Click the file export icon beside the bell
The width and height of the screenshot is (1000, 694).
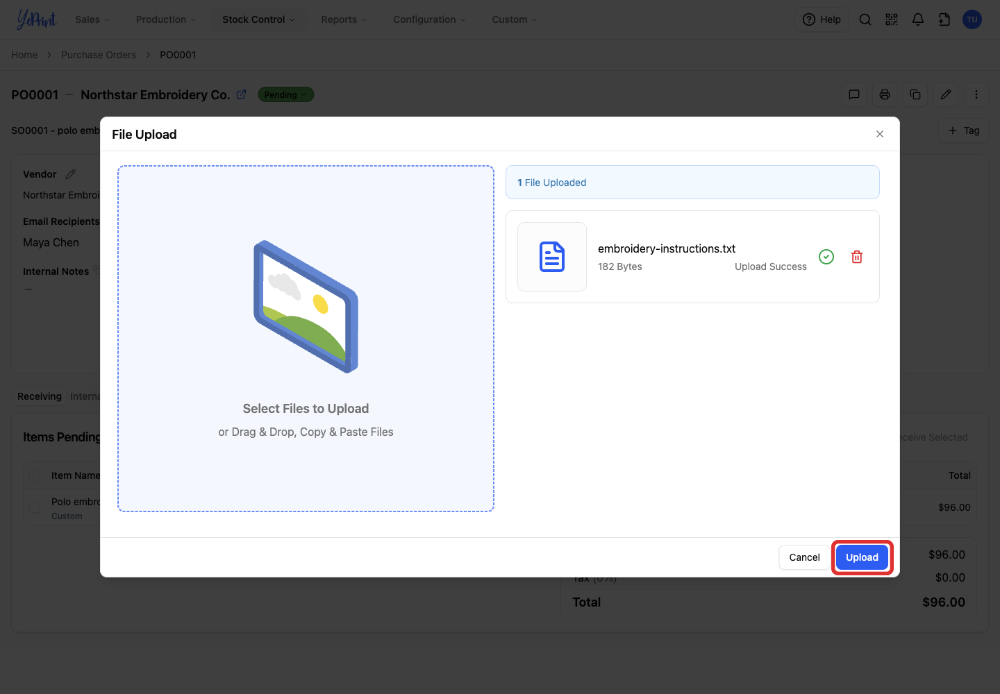(944, 19)
